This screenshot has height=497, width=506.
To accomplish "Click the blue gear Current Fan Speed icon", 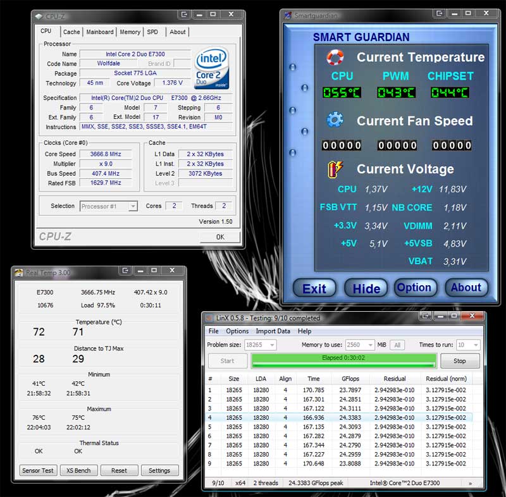I will [x=335, y=120].
